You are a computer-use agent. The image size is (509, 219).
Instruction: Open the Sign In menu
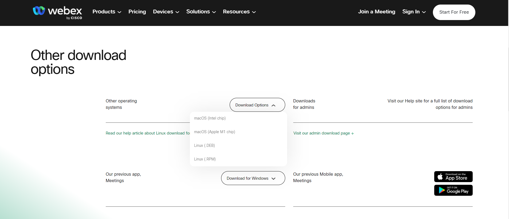pos(414,12)
